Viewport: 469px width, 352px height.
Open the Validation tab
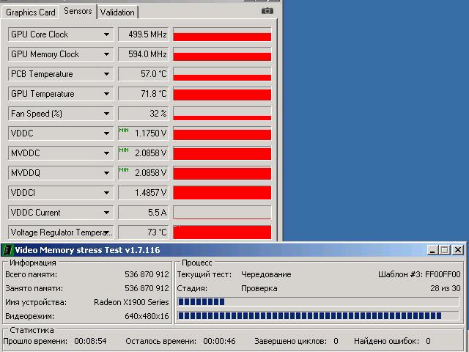pyautogui.click(x=117, y=12)
